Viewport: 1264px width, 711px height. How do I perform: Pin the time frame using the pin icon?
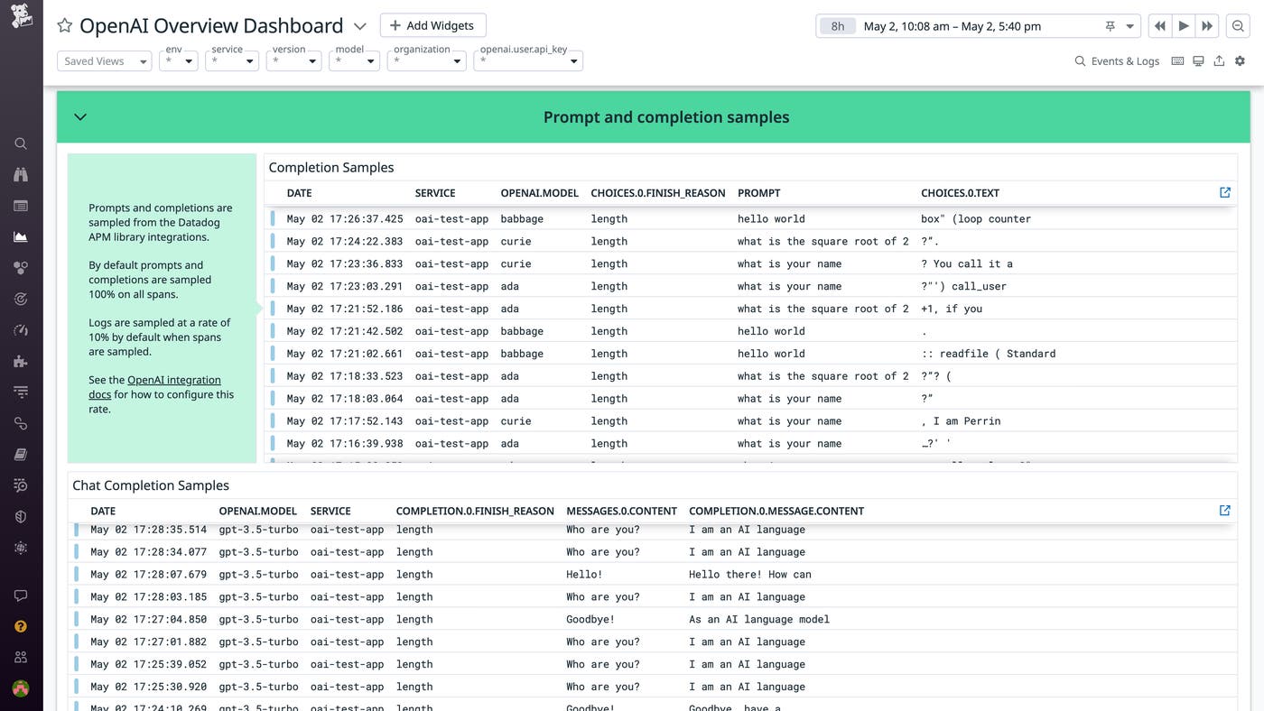click(x=1110, y=26)
